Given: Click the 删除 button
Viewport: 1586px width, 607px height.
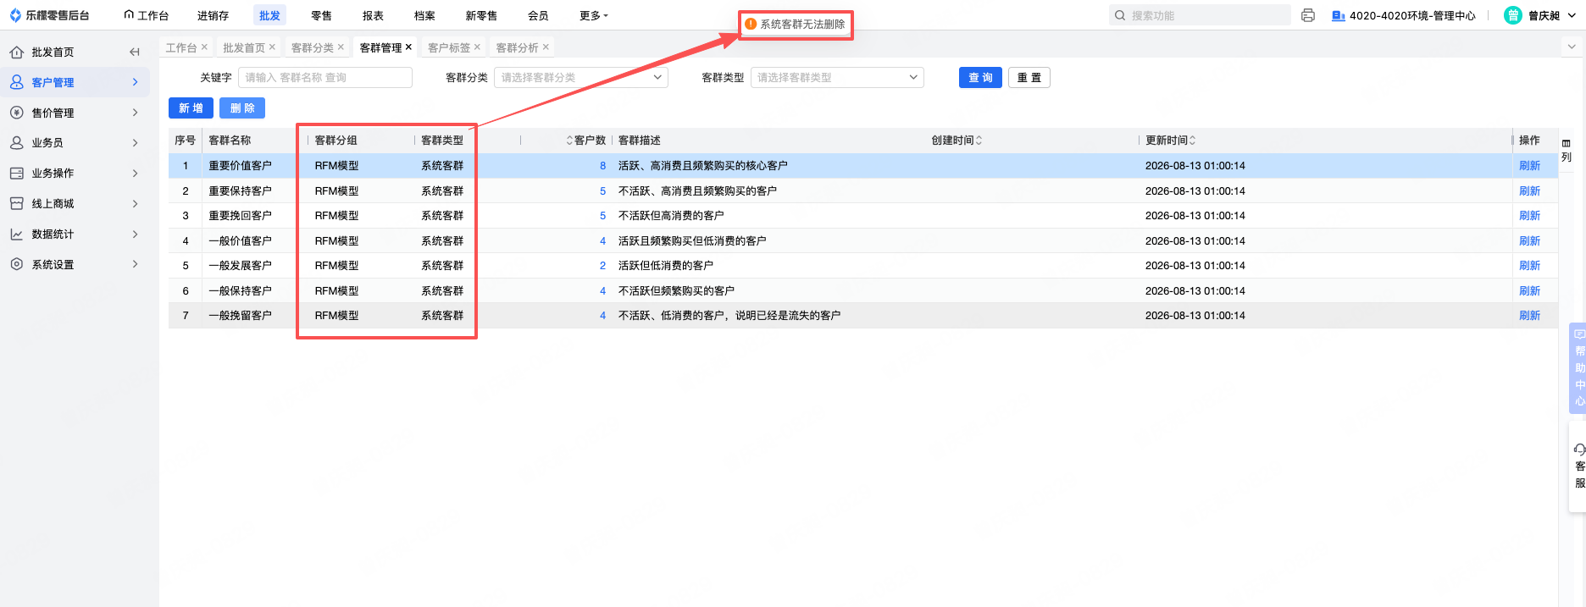Looking at the screenshot, I should tap(242, 108).
